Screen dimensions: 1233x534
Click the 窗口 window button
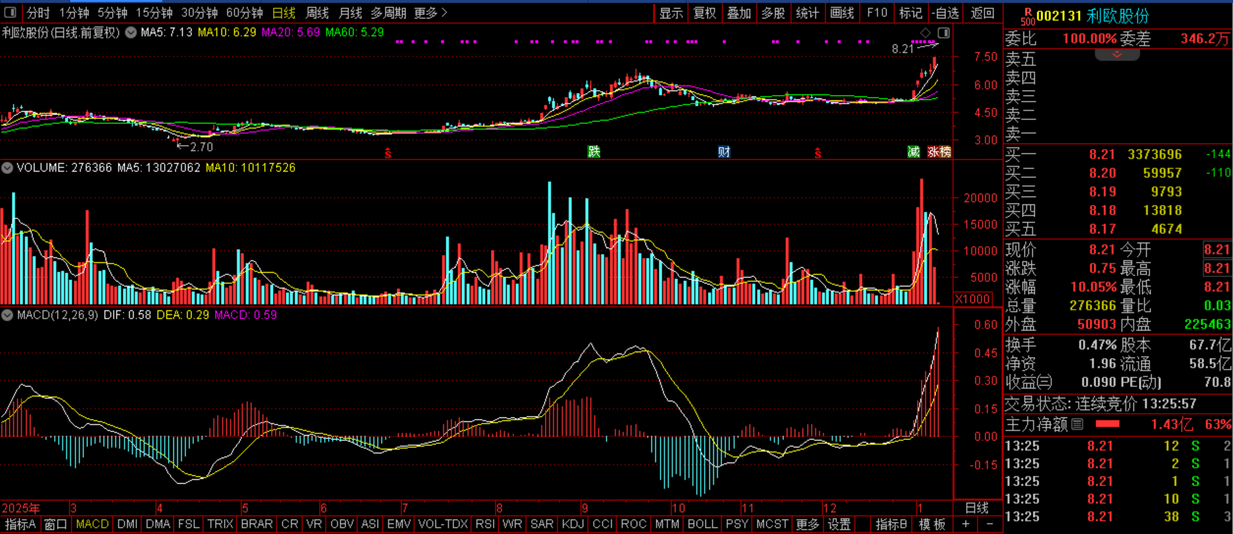[56, 524]
